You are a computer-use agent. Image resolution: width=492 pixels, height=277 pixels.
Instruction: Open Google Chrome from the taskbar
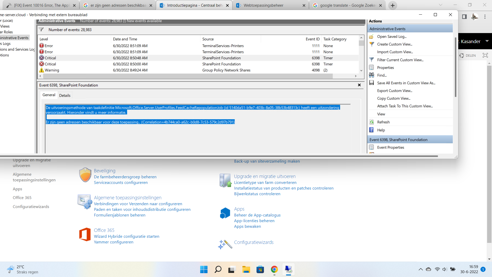point(274,270)
